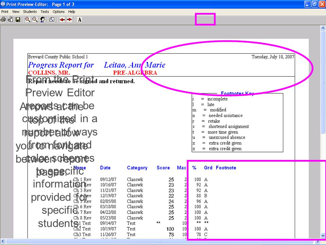Click the 'Ch3 Test' assignment name
This screenshot has height=245, width=326.
point(82,234)
